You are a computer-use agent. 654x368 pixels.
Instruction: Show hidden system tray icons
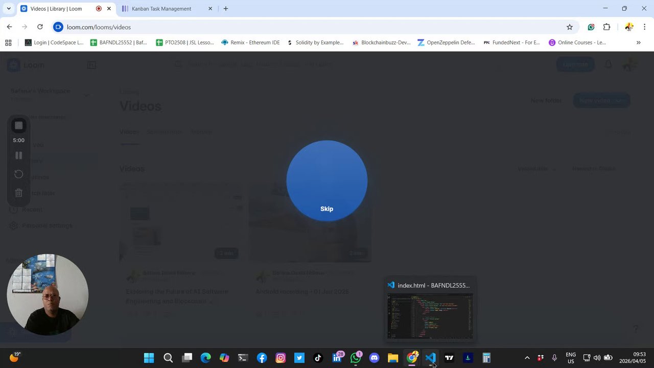coord(527,358)
